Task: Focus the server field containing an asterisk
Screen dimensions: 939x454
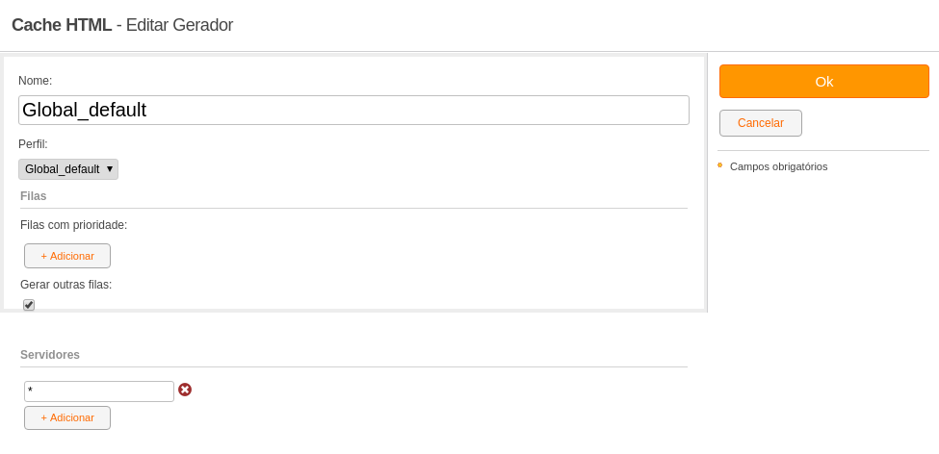Action: (x=99, y=391)
